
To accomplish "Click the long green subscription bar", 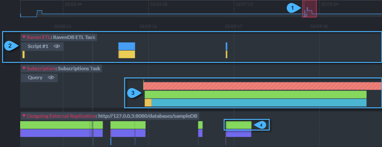I will click(255, 95).
